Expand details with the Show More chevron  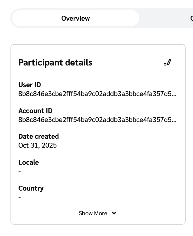click(x=114, y=213)
